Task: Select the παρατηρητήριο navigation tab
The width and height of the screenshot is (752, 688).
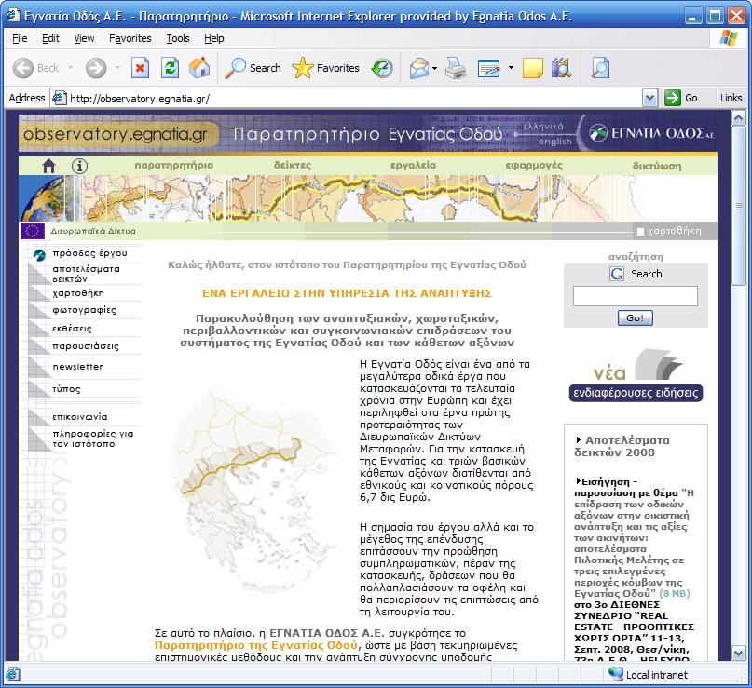Action: pos(173,166)
